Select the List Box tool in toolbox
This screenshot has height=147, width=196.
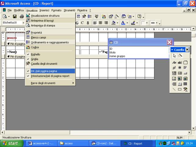[180, 73]
